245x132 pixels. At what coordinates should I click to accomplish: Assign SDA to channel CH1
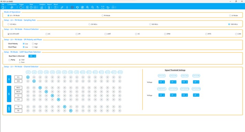(28, 81)
